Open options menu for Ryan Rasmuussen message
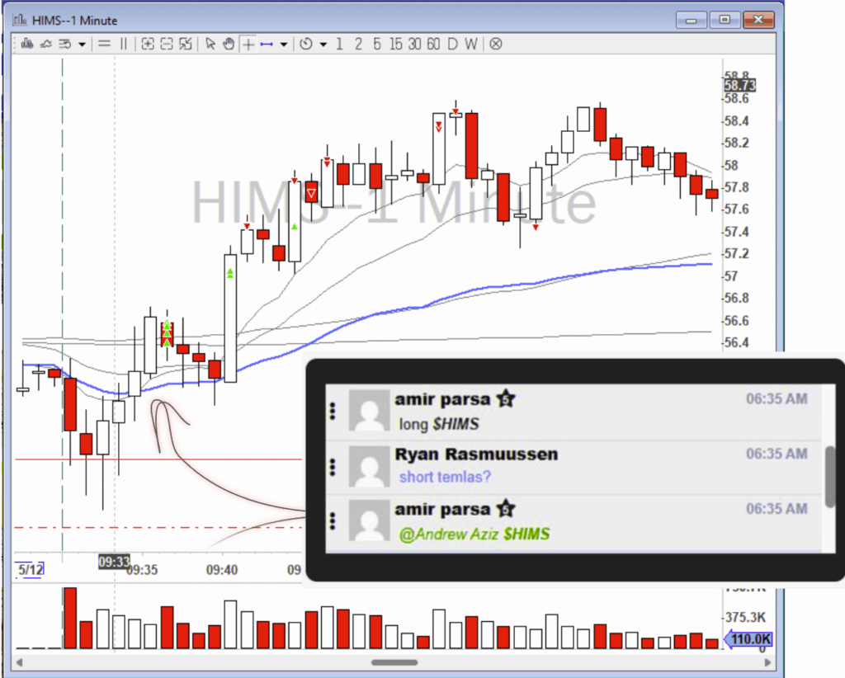Image resolution: width=845 pixels, height=678 pixels. tap(333, 465)
